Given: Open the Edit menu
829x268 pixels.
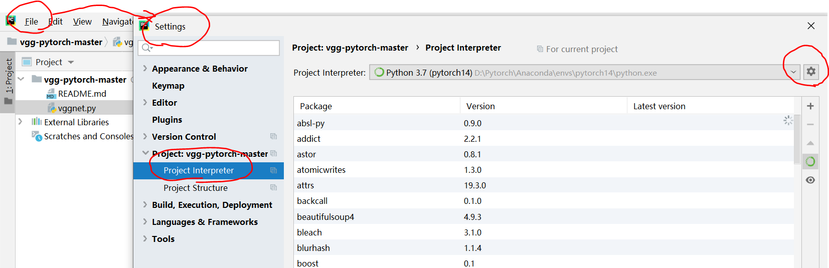Looking at the screenshot, I should 55,22.
